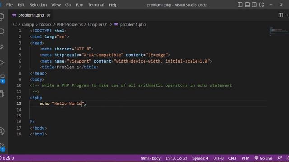Click the closing </html> tag
Viewport: 289px width, 162px height.
[38, 134]
